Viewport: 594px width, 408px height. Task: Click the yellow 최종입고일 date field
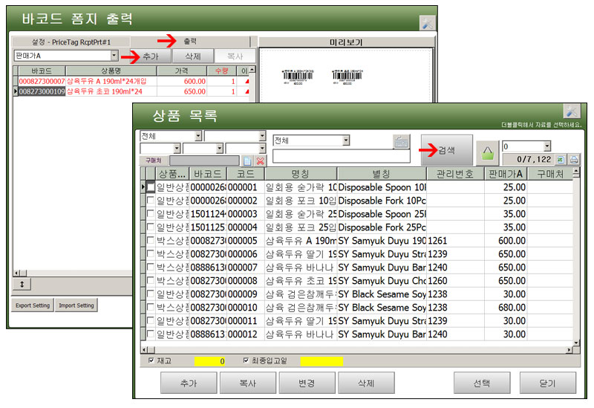coord(322,361)
